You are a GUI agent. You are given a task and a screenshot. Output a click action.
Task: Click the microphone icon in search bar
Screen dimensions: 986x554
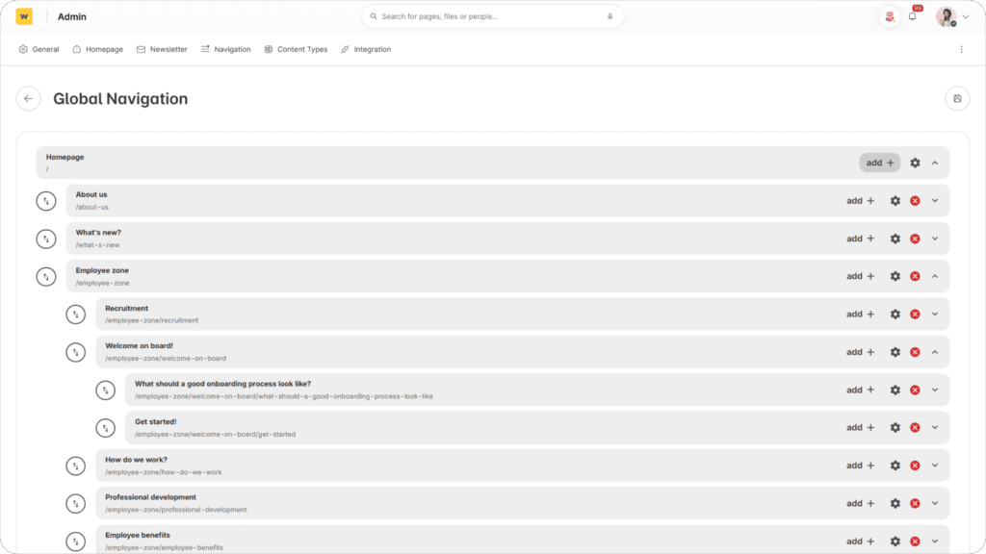[x=610, y=16]
